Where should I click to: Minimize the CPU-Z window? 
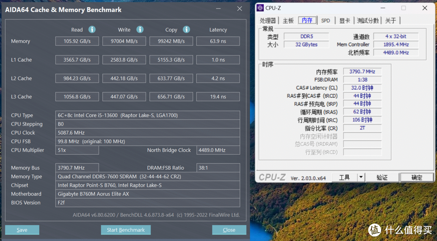point(383,8)
